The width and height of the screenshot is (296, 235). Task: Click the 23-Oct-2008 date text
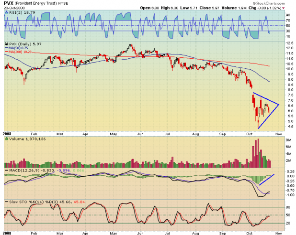[x=14, y=8]
